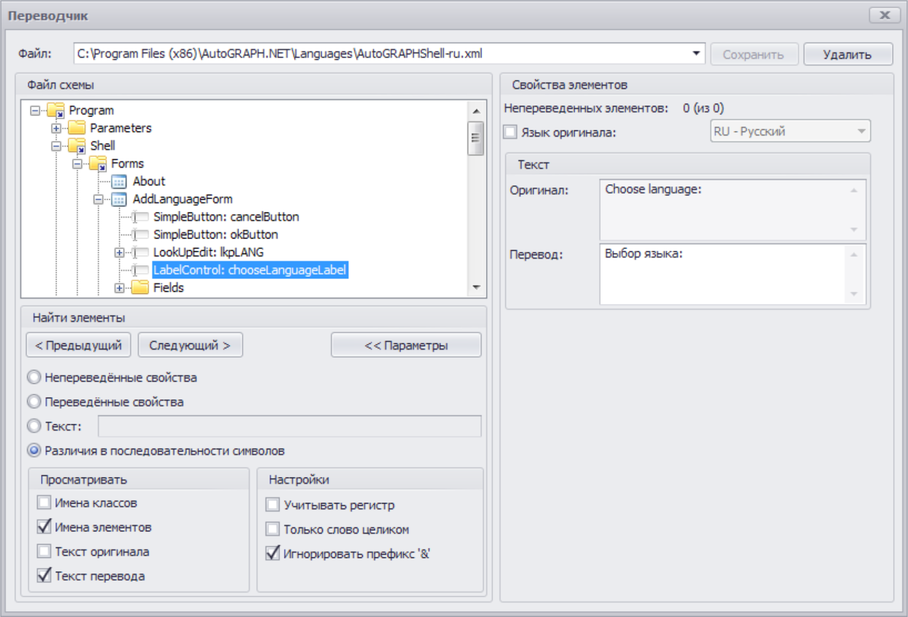
Task: Open the RU - Русский language dropdown
Action: point(861,131)
